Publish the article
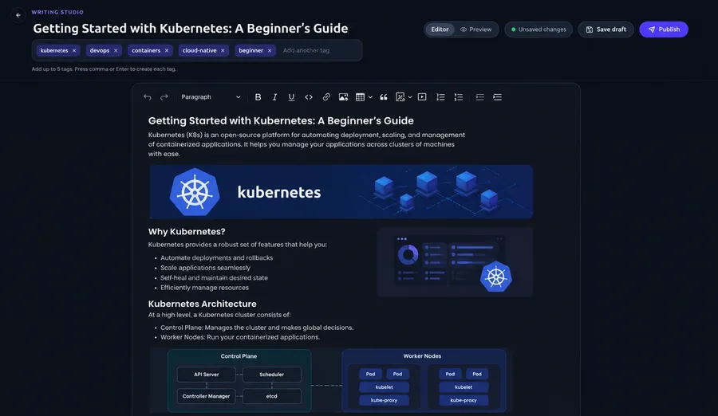 (x=664, y=29)
